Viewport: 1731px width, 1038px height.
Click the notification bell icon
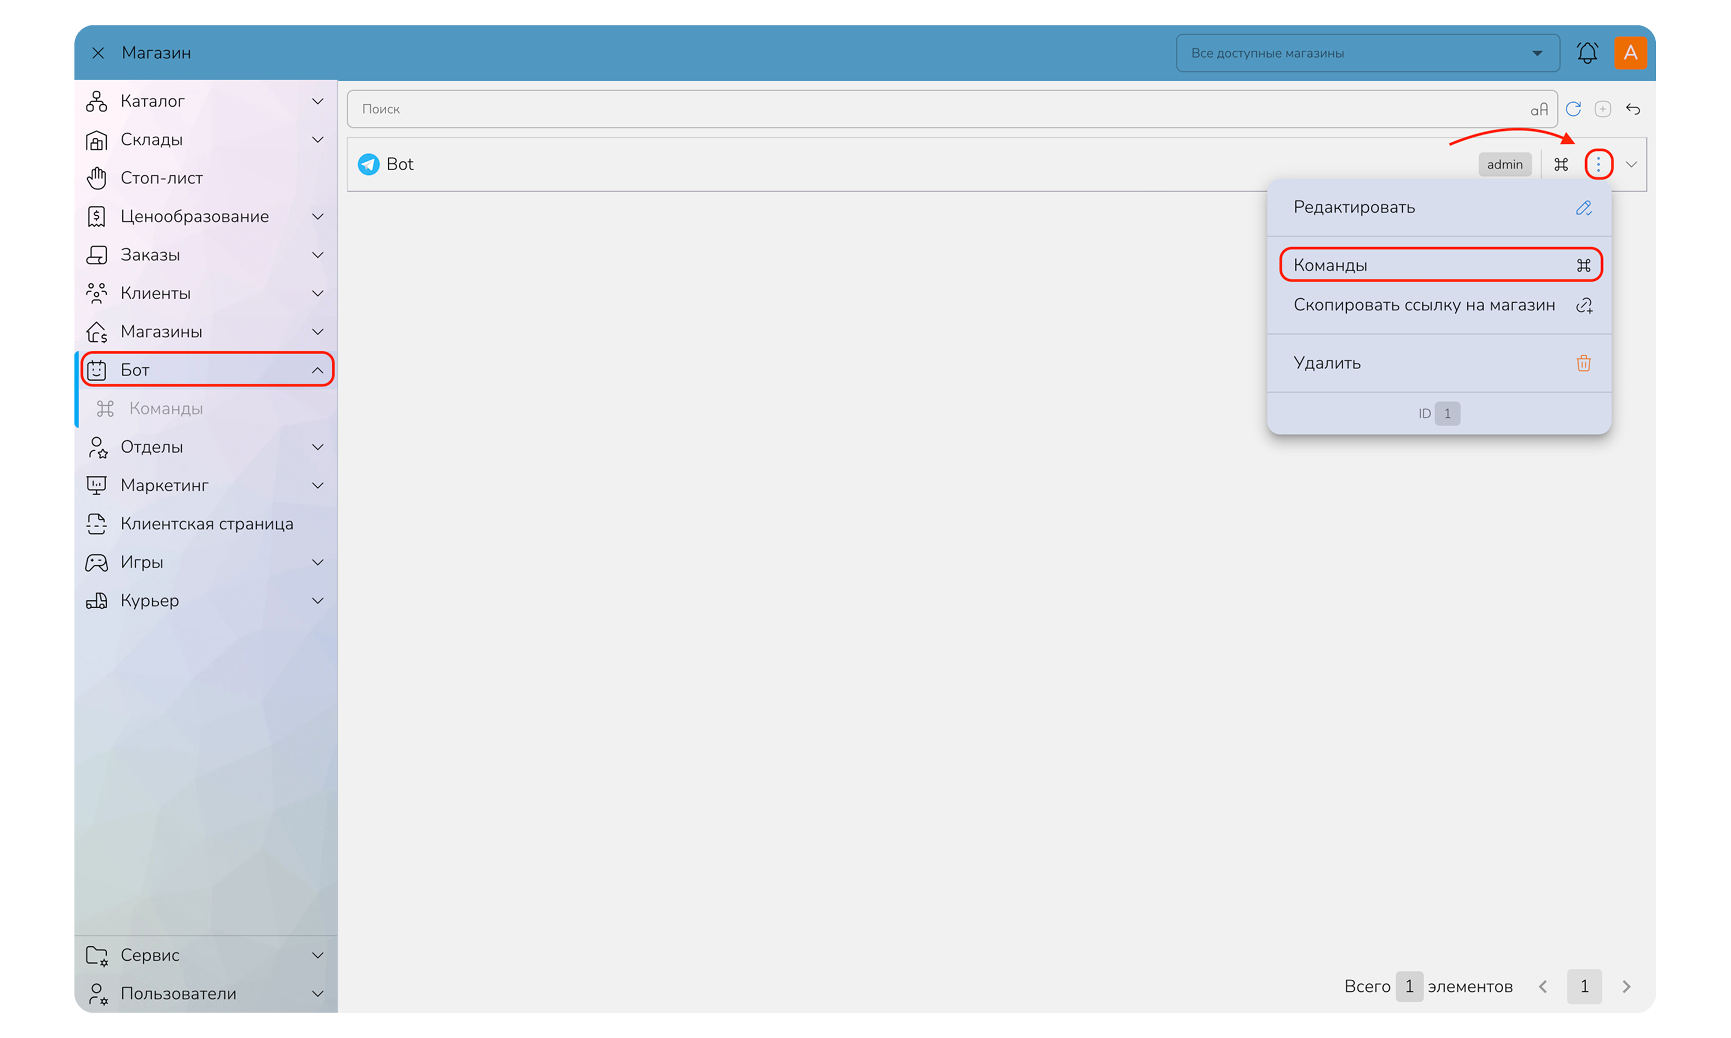[1586, 53]
